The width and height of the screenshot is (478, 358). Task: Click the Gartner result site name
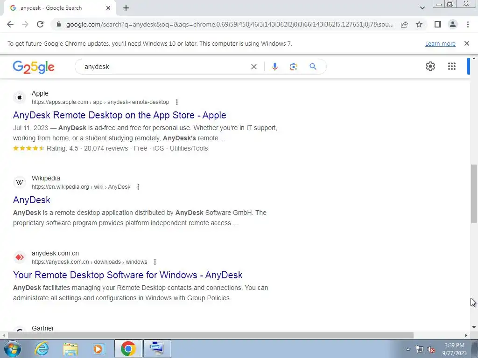[43, 328]
